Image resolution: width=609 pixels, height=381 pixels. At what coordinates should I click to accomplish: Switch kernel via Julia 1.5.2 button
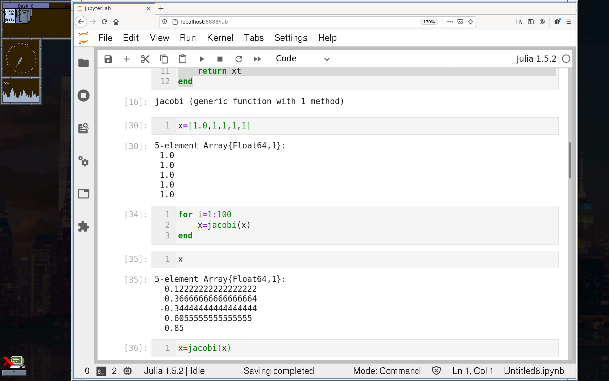pos(536,59)
